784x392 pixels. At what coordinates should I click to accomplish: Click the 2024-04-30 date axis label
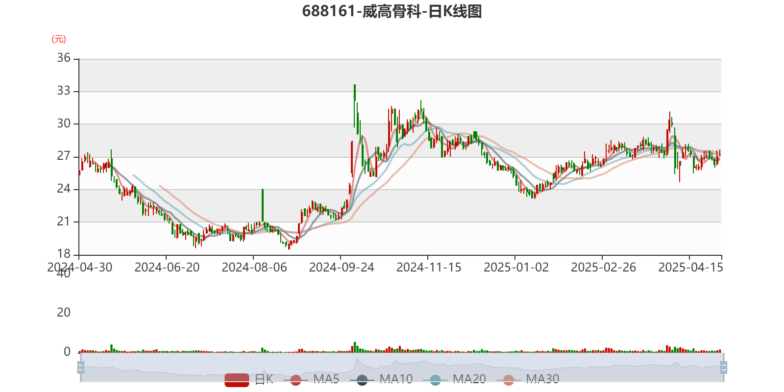tap(79, 267)
